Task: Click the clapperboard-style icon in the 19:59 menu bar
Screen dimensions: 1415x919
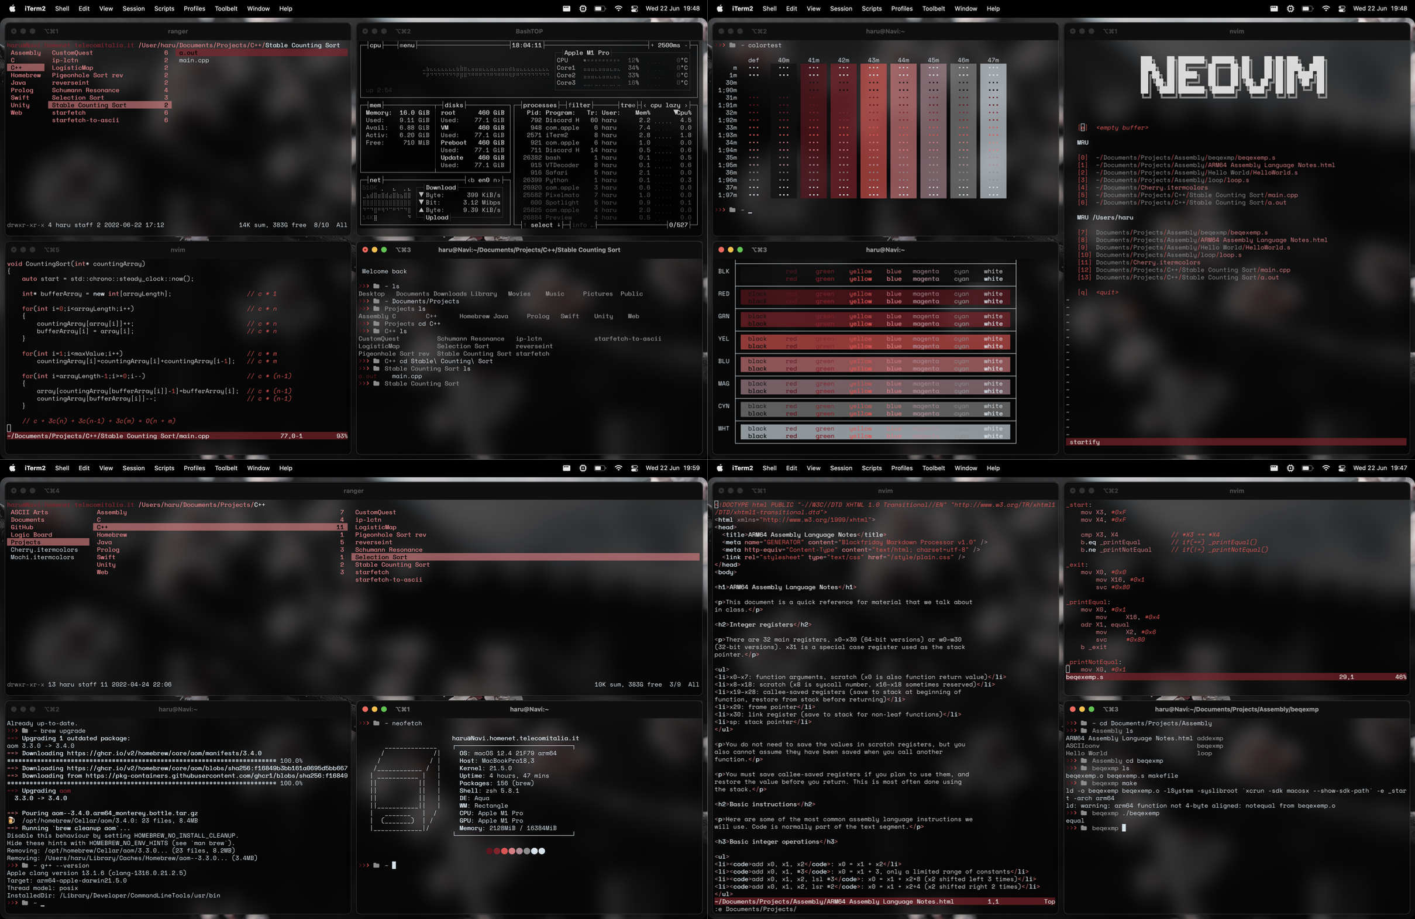Action: 566,468
